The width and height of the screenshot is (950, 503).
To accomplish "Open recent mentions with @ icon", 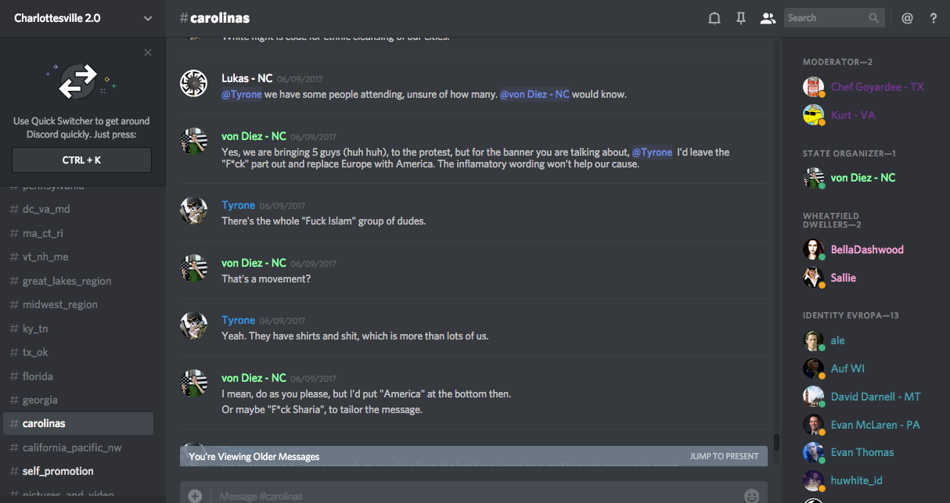I will [907, 18].
